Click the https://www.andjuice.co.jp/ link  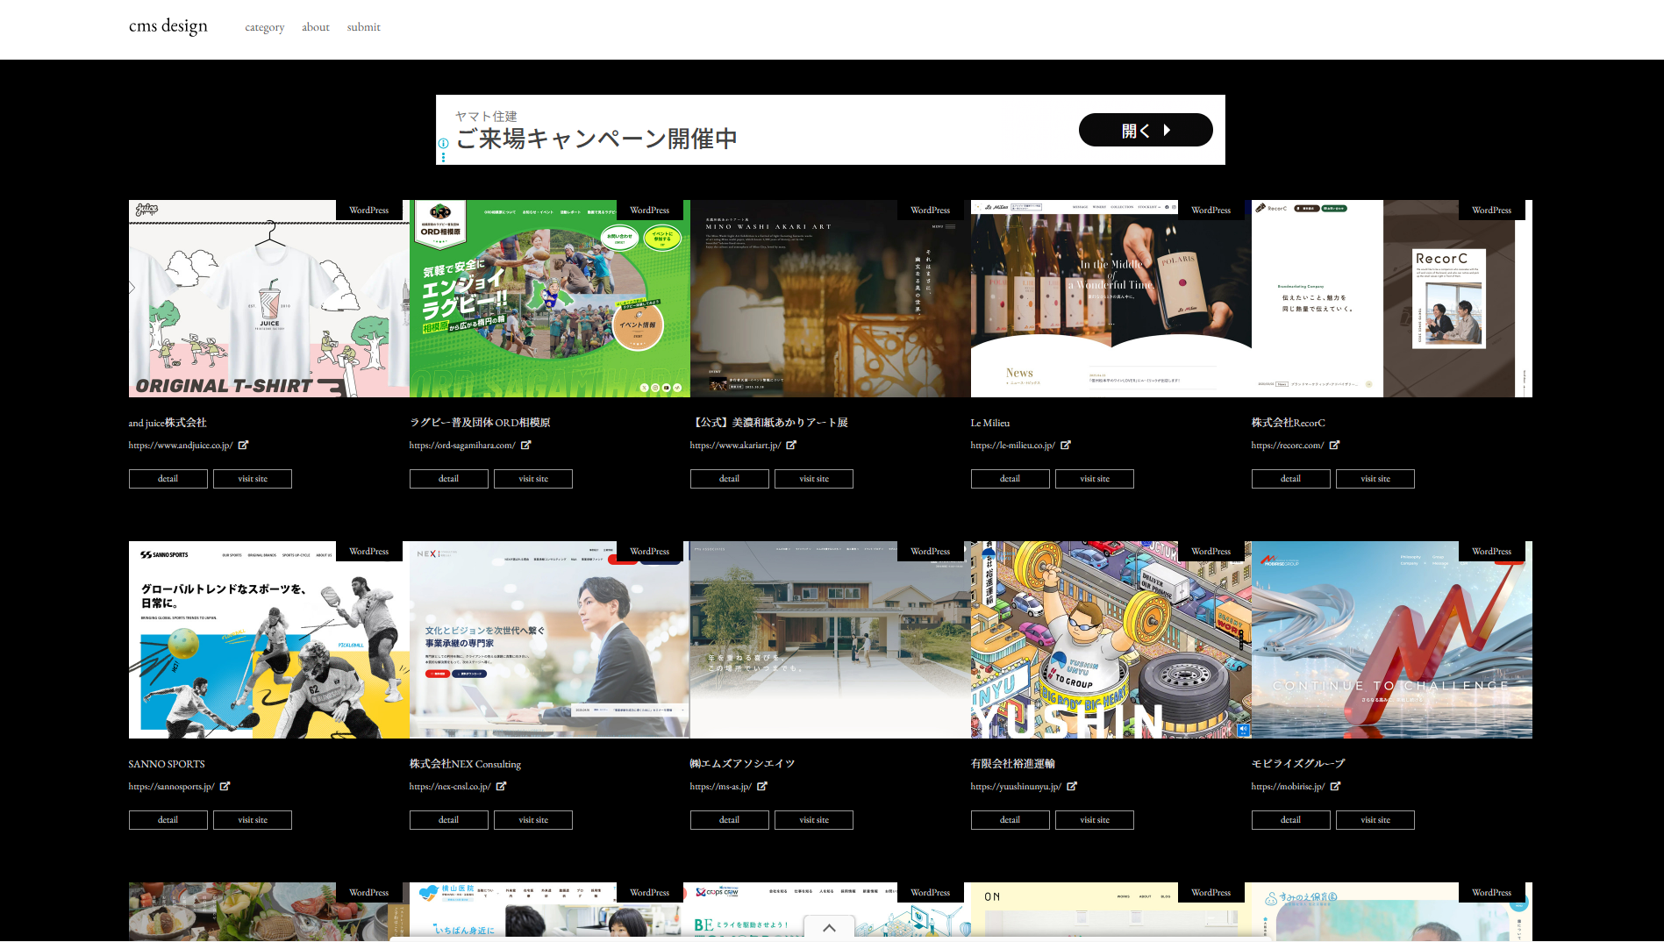(x=181, y=446)
